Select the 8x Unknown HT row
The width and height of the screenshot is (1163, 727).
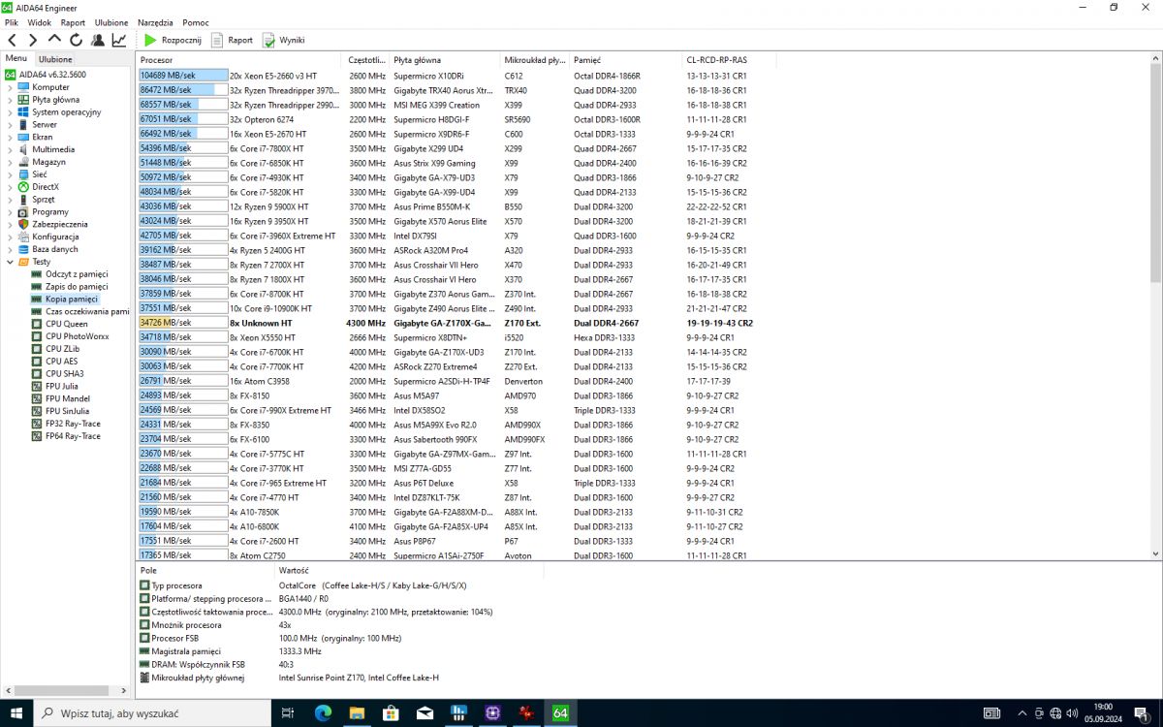click(446, 323)
